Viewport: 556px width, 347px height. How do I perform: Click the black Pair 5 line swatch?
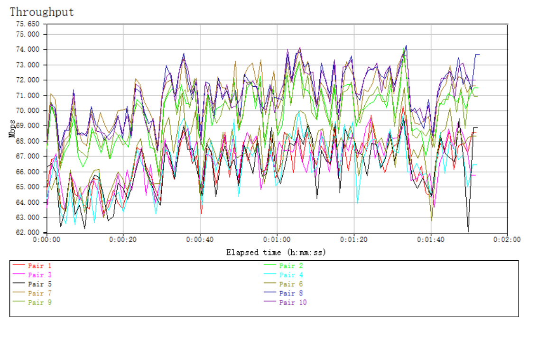click(x=19, y=283)
